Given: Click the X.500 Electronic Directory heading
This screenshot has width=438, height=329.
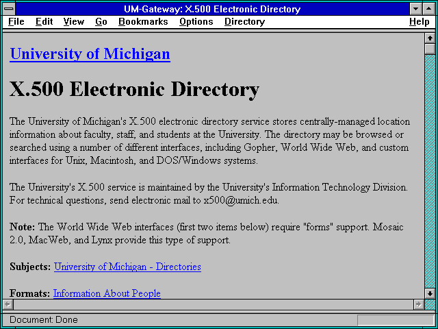Looking at the screenshot, I should coord(134,89).
